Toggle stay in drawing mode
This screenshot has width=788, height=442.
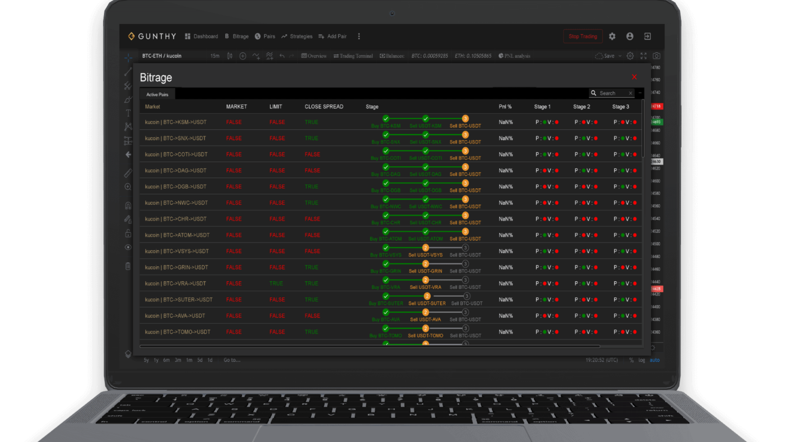click(128, 219)
